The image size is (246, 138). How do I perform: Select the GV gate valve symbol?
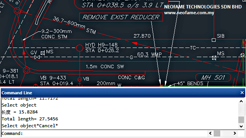pyautogui.click(x=37, y=57)
